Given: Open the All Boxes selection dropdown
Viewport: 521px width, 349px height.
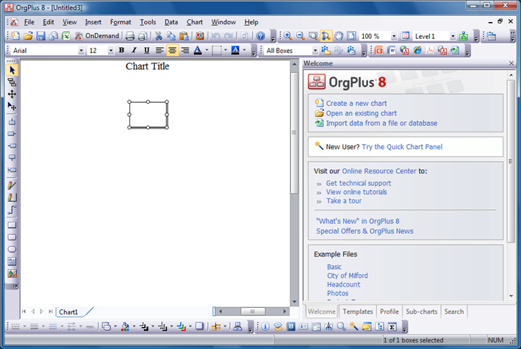Looking at the screenshot, I should pyautogui.click(x=315, y=51).
